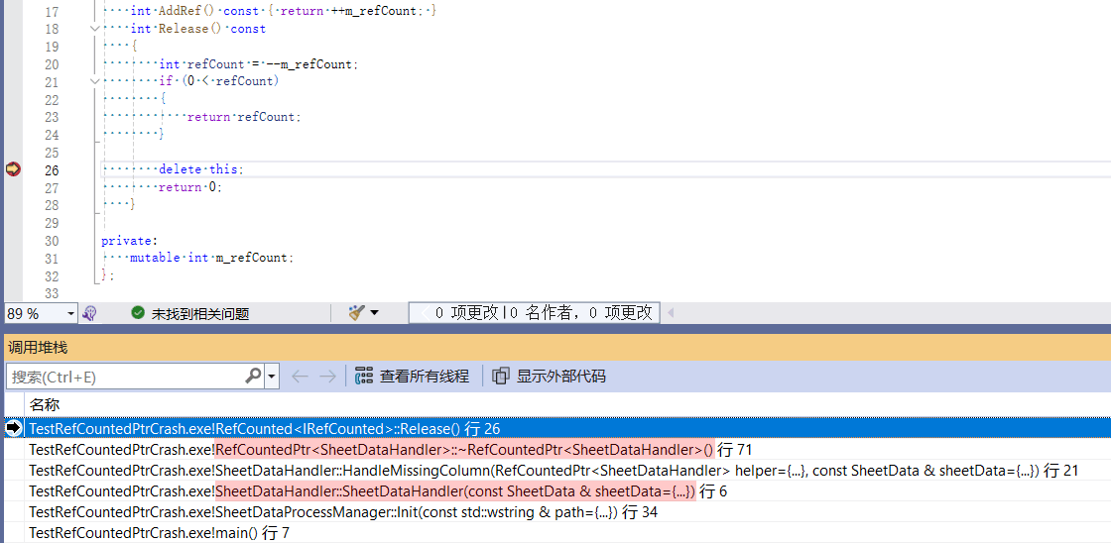Click the AddRef() declaration on line 17

click(x=284, y=11)
